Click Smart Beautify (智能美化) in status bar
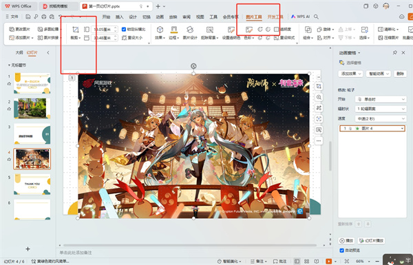This screenshot has width=413, height=265. coord(229,262)
